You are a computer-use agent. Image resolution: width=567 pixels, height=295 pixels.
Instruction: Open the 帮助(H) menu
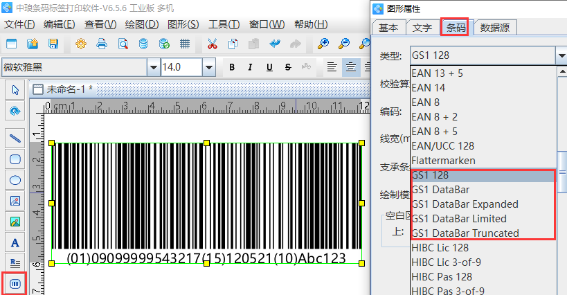311,25
